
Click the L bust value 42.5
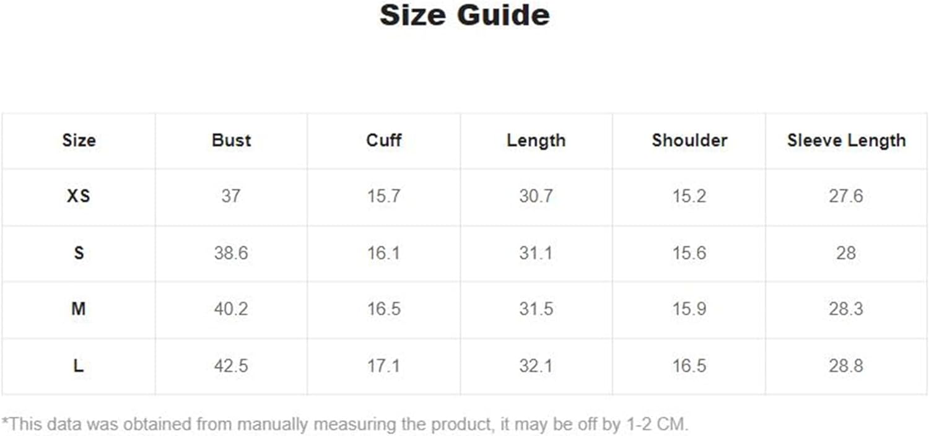[231, 366]
